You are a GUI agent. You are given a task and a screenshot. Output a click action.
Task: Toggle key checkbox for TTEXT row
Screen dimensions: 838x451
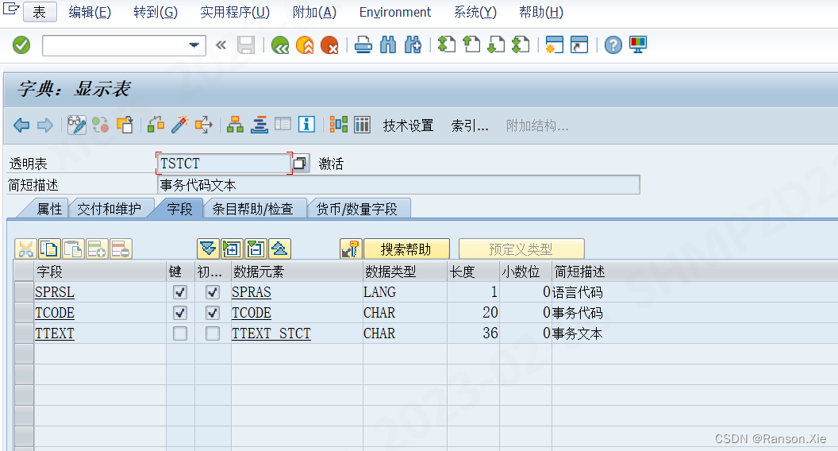[x=180, y=333]
